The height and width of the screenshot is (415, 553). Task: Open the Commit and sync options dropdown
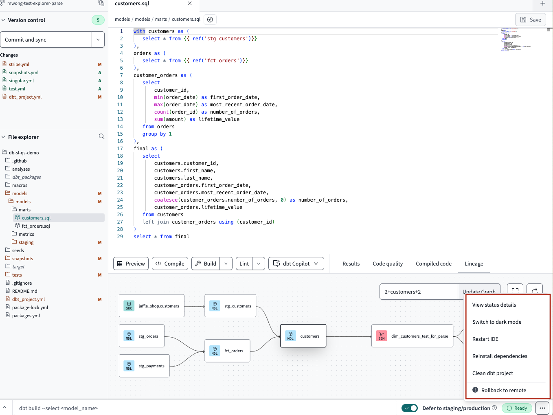coord(98,40)
